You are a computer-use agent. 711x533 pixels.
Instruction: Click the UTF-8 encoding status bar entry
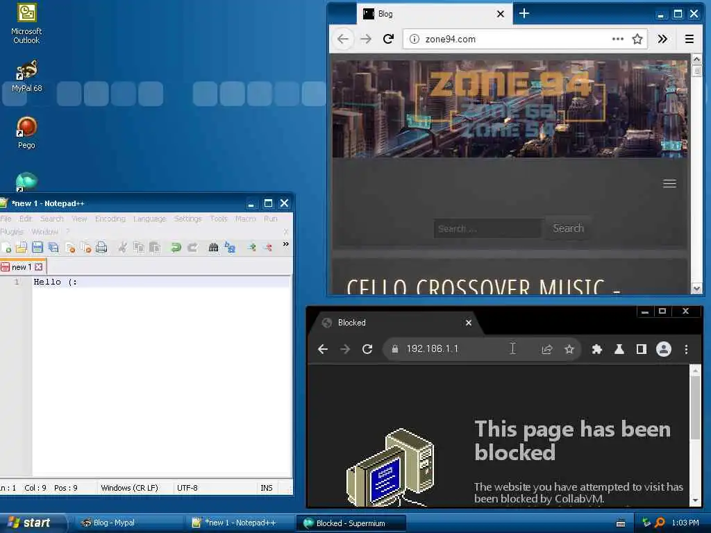coord(187,488)
